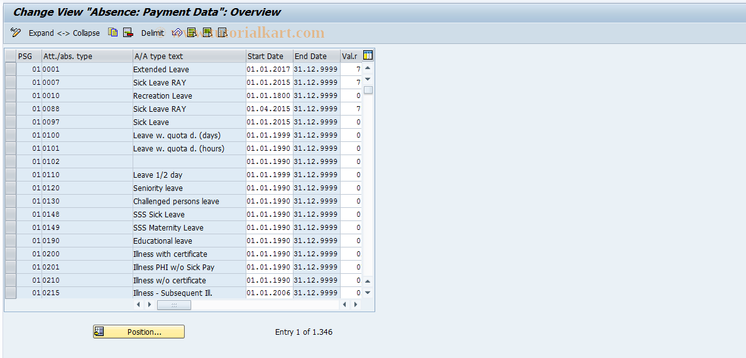This screenshot has height=358, width=746.
Task: Click the Copy As icon
Action: click(x=112, y=33)
